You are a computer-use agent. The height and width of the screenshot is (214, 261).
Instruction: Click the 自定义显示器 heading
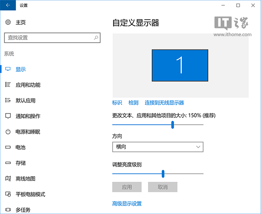point(136,23)
